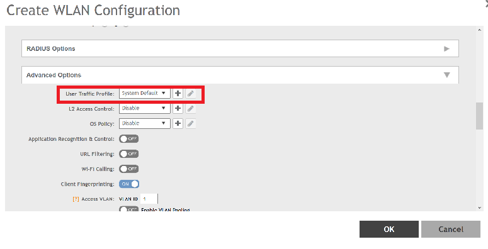Cancel the WLAN configuration dialog
Image resolution: width=488 pixels, height=249 pixels.
pos(451,230)
